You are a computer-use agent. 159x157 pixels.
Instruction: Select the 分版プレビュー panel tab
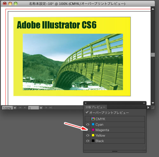point(95,107)
